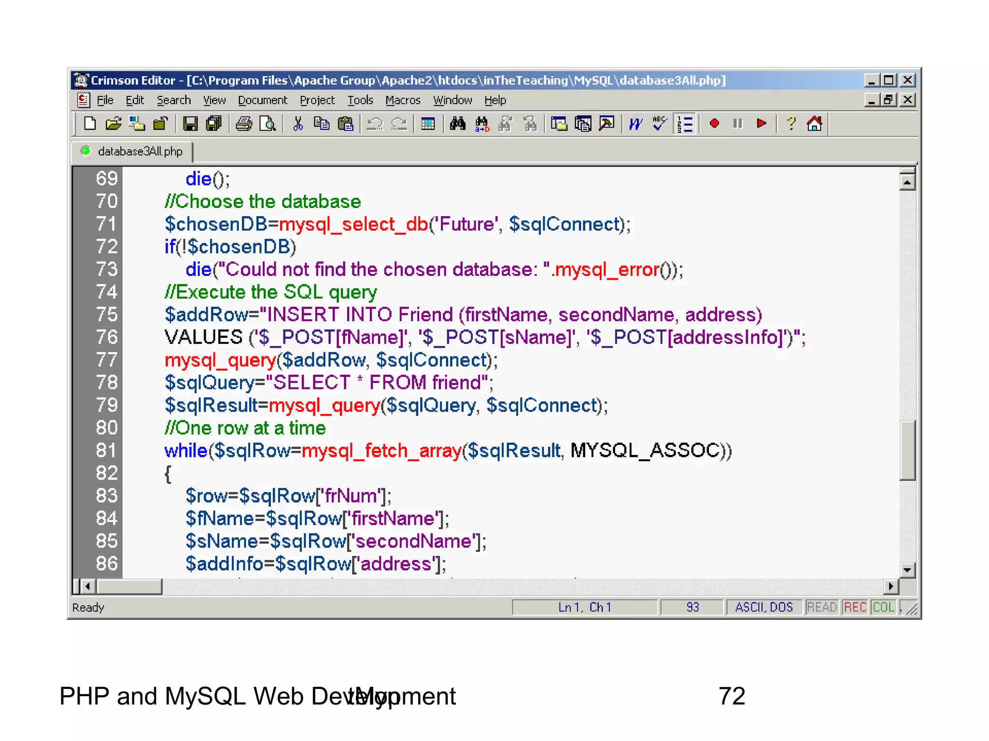The image size is (989, 741).
Task: Click the Ln 1, Ch 1 status field
Action: coord(585,607)
